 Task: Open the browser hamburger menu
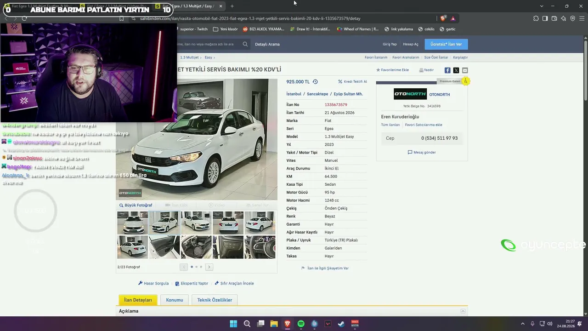(x=582, y=18)
